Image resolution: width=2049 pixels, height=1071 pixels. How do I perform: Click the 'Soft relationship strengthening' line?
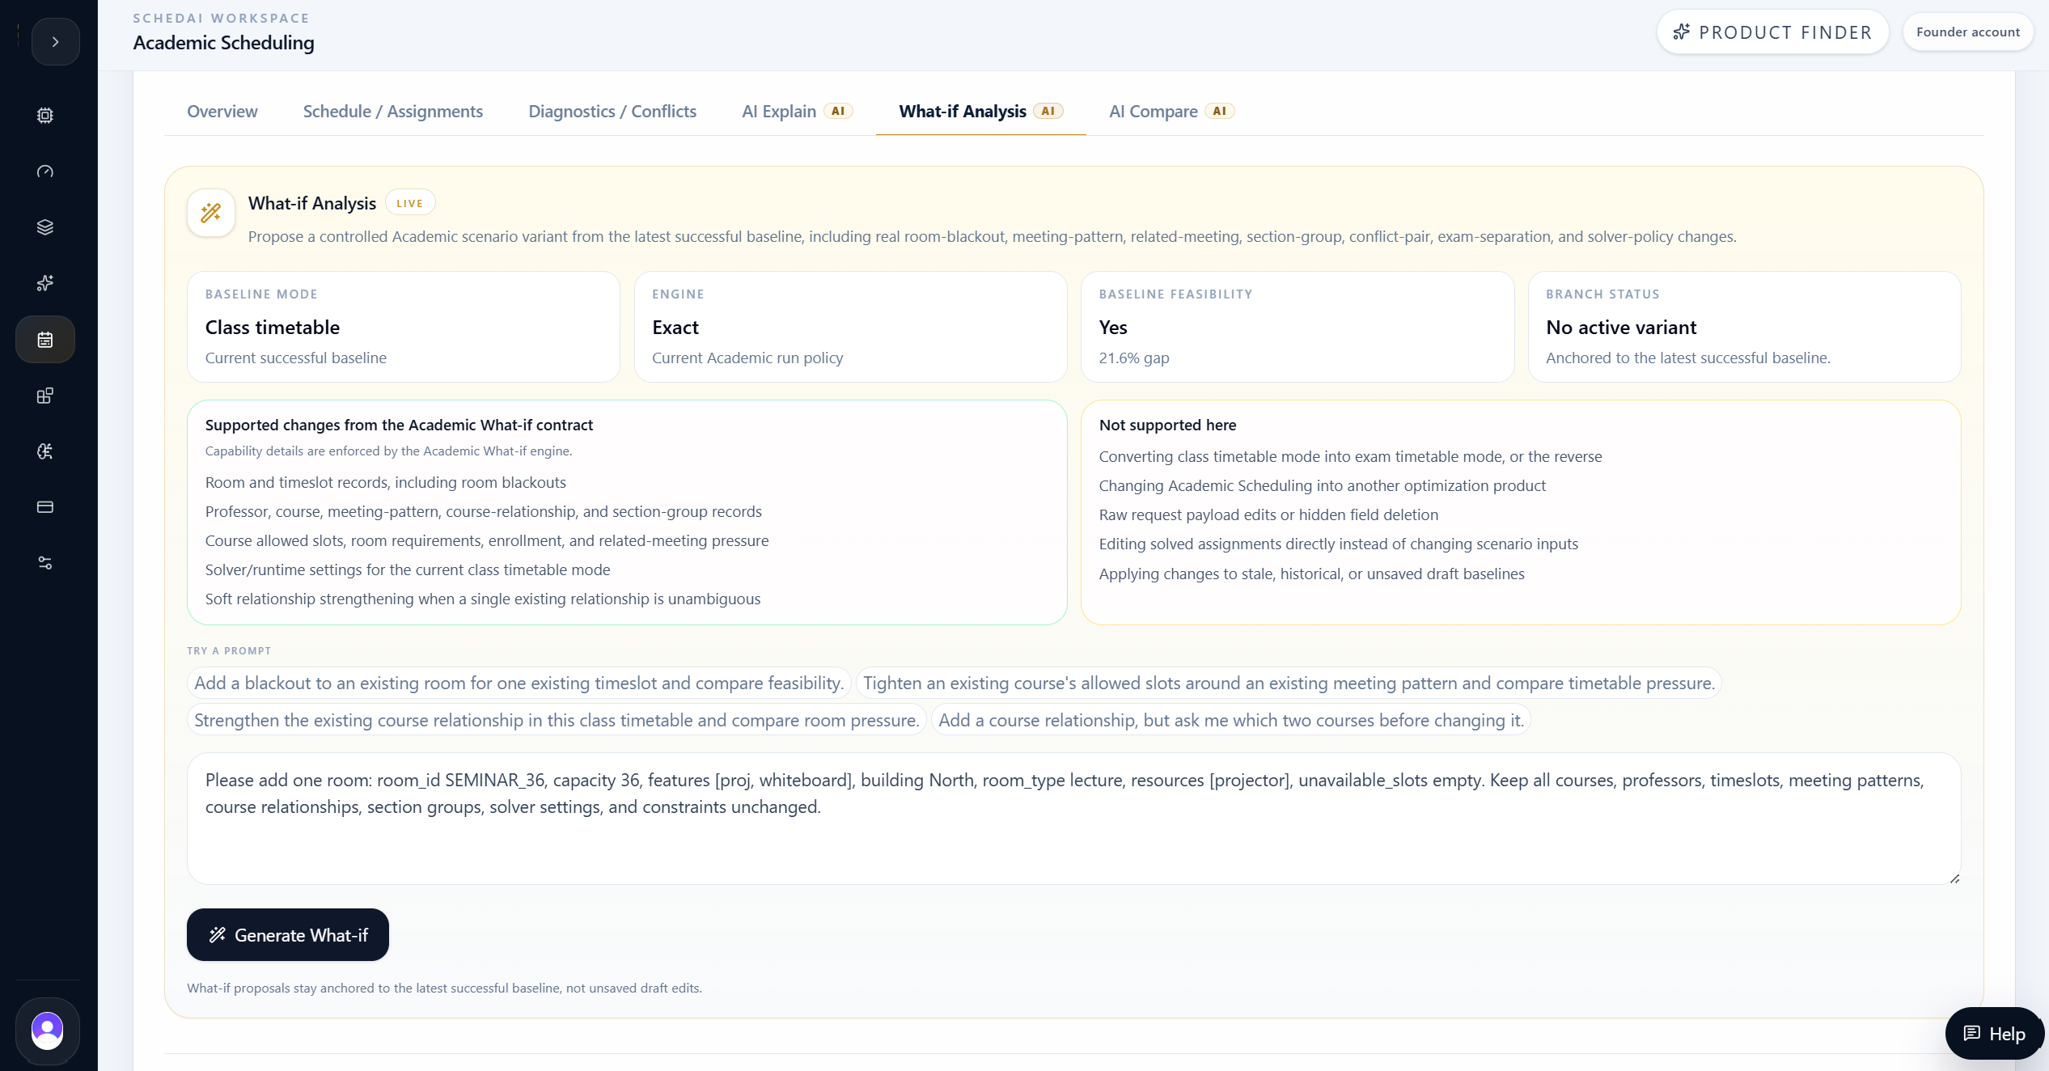point(483,599)
